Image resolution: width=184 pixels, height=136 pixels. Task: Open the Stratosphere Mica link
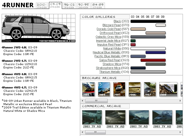click(x=108, y=68)
